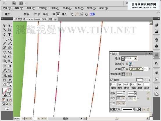Select the black arrow Selection tool
161x121 pixels.
[x=4, y=25]
